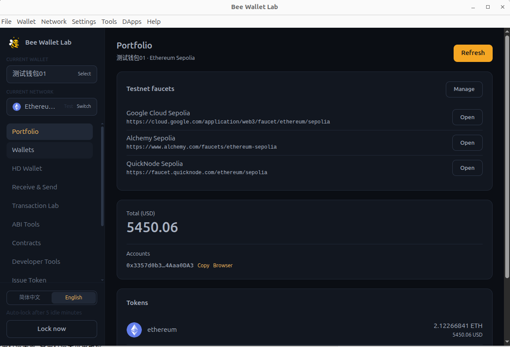
Task: Click the account address 0x3357d0b3…4Aaa0DA3
Action: 160,266
